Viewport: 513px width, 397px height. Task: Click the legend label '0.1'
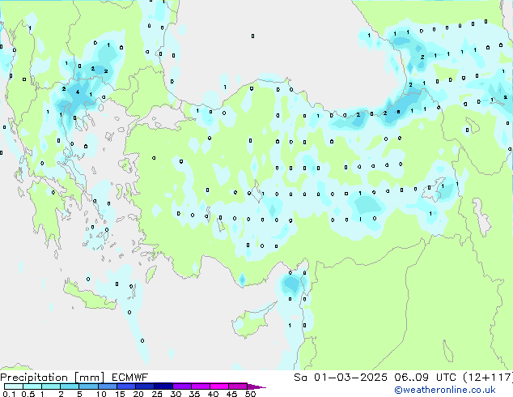point(9,394)
